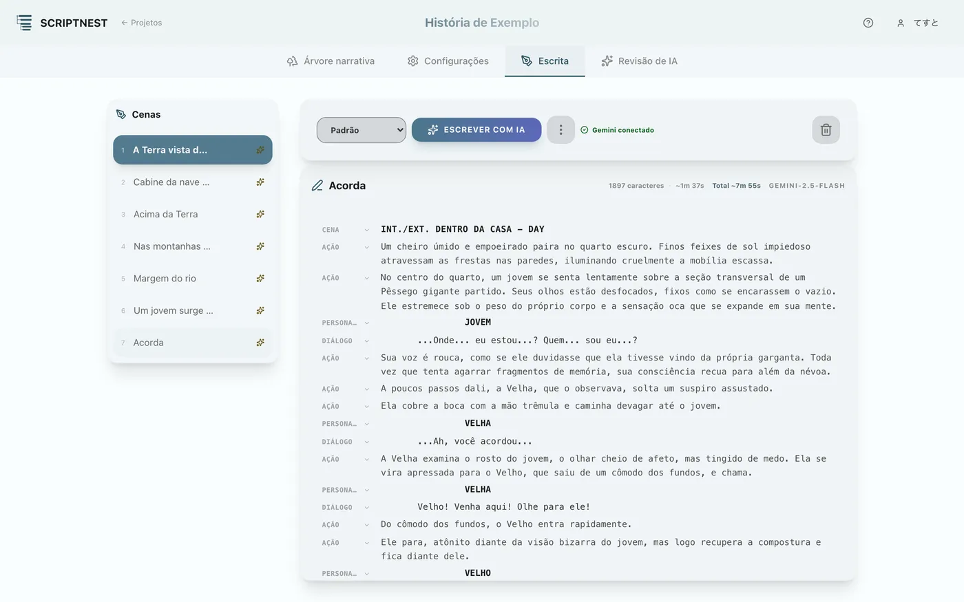Click the 'A poucos passos dali' action line
The image size is (964, 602).
point(577,389)
